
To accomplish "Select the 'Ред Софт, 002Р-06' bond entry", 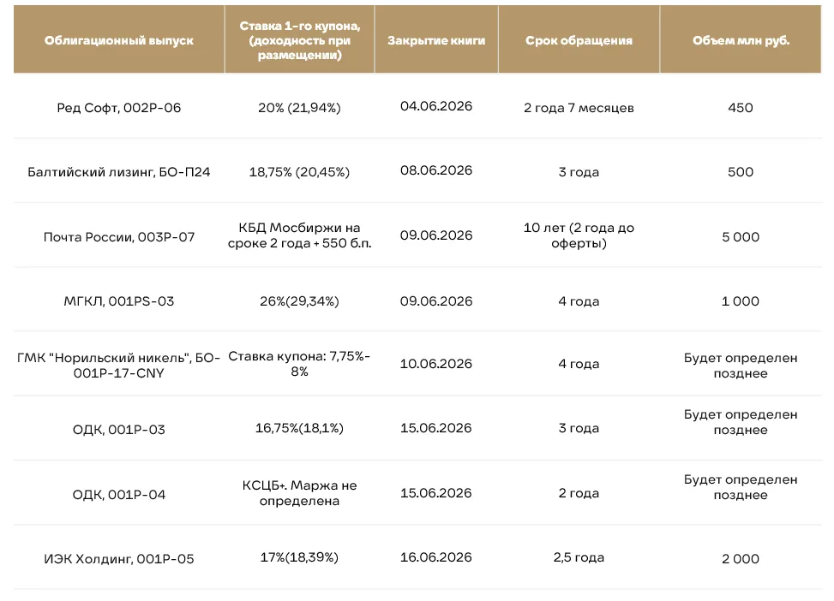I will [x=118, y=108].
